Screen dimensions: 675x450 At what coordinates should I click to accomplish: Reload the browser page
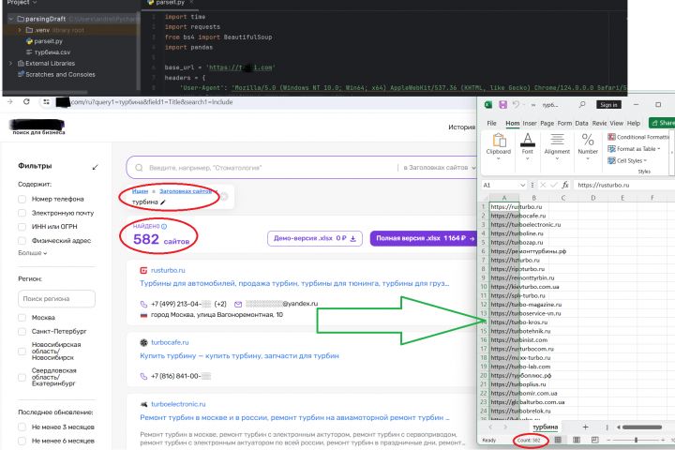[x=26, y=101]
